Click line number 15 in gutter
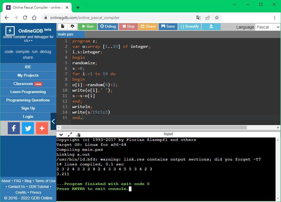This screenshot has height=202, width=281. click(x=65, y=118)
